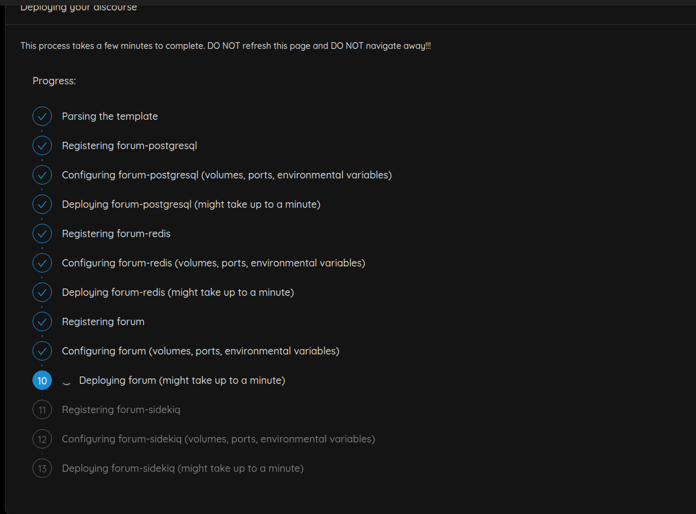Select the check icon for Deploying forum-redis
Screen dimensions: 696x514
pos(42,292)
